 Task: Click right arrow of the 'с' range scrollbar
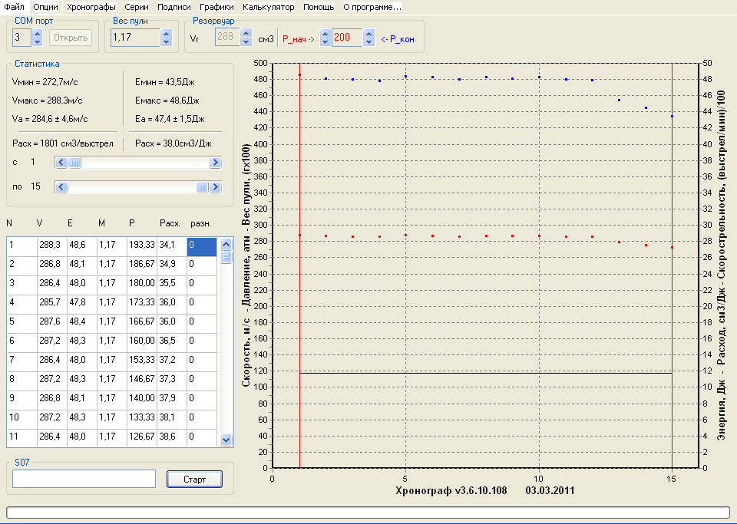pos(215,163)
